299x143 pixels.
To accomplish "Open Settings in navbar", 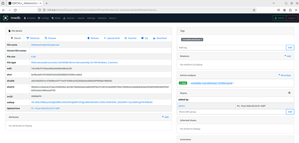I will [91, 18].
